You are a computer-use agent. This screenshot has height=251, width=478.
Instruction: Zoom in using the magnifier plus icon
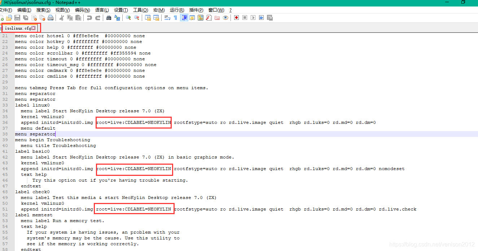(128, 18)
